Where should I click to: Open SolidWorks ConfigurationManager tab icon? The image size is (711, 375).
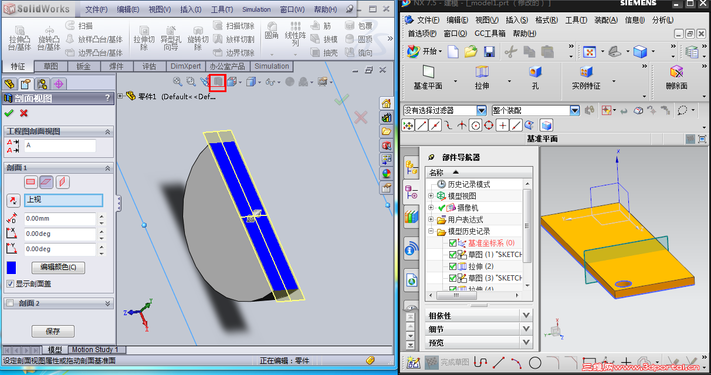42,83
